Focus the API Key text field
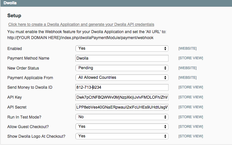The height and width of the screenshot is (145, 232). (x=122, y=97)
